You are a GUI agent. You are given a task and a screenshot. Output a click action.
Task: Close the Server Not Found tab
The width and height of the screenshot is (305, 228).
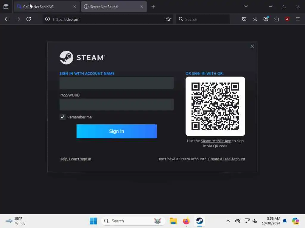coord(142,7)
